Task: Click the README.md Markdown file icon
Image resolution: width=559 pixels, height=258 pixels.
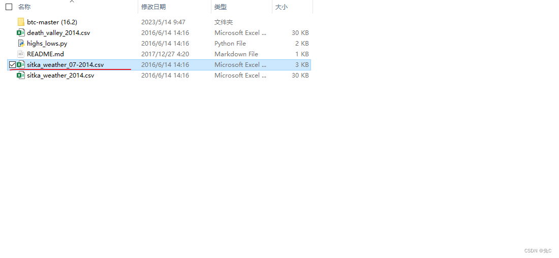Action: coord(21,54)
